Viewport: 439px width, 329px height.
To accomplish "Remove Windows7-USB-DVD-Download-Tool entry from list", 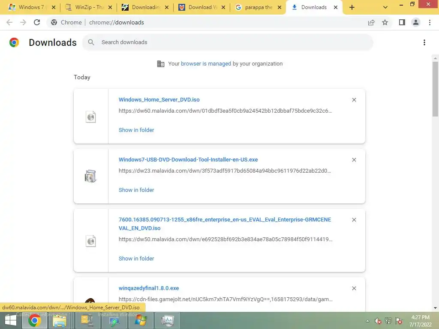I will tap(354, 160).
